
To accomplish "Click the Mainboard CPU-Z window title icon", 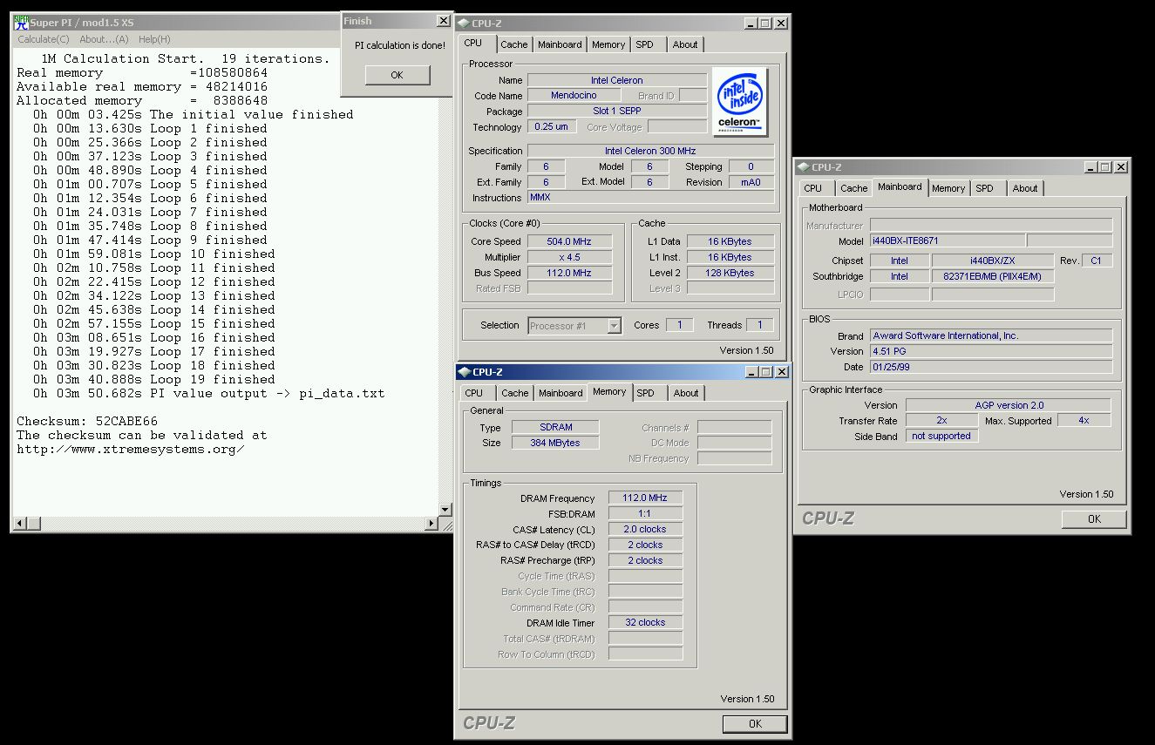I will pos(804,167).
